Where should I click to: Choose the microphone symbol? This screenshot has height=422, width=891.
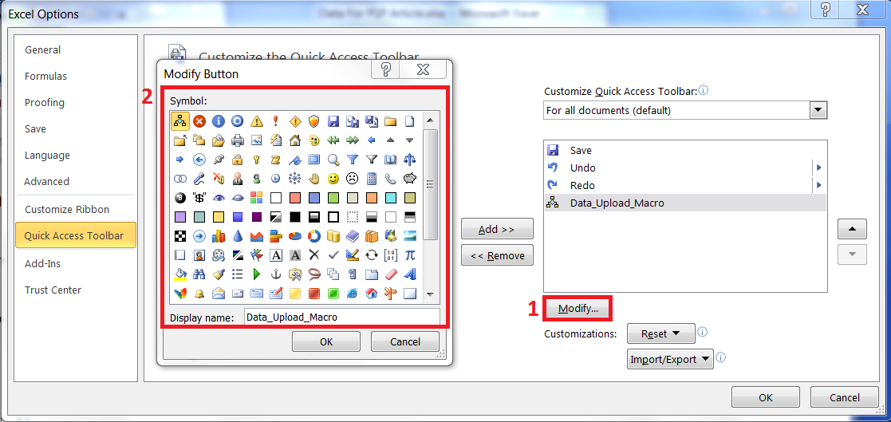(199, 179)
